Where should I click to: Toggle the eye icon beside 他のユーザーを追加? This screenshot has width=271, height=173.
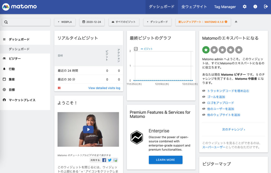coord(204,109)
